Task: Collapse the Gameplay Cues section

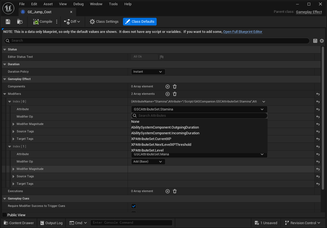Action: pyautogui.click(x=5, y=199)
